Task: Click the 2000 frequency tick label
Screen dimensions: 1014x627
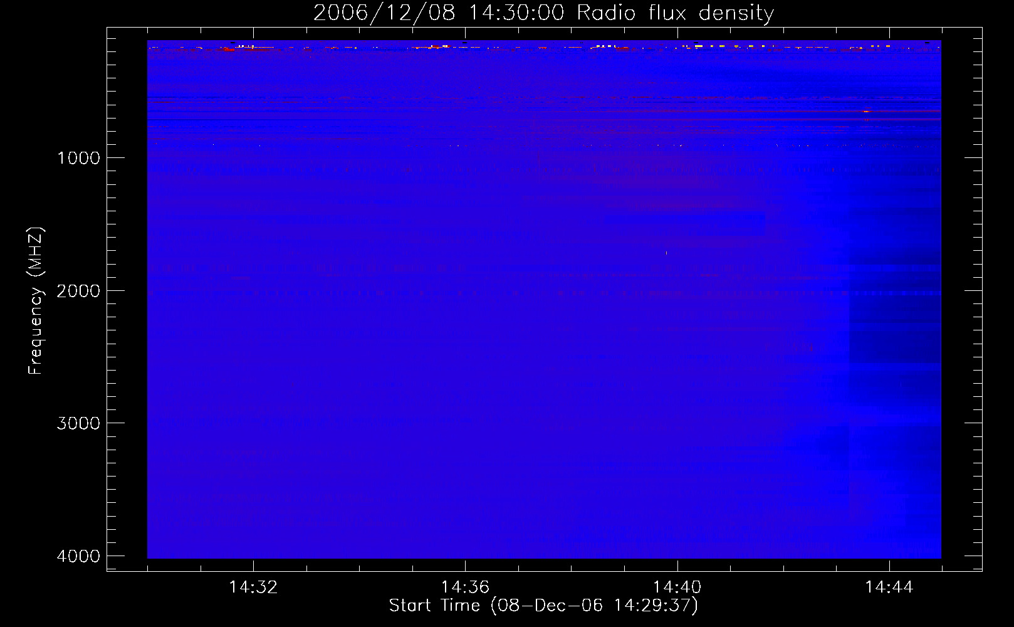Action: pyautogui.click(x=78, y=291)
